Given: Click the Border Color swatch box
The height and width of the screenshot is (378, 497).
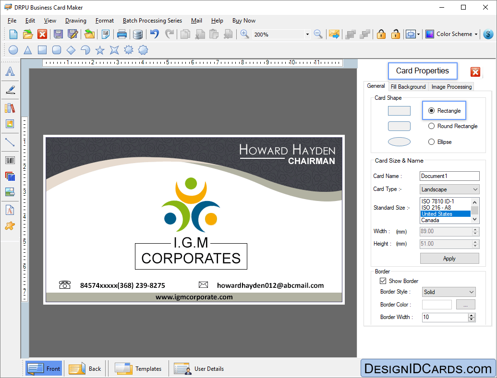Looking at the screenshot, I should (x=437, y=305).
